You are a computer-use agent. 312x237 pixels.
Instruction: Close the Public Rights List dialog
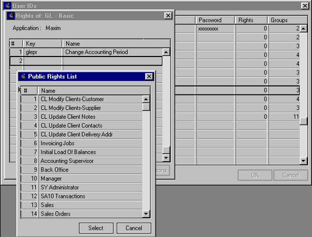149,76
